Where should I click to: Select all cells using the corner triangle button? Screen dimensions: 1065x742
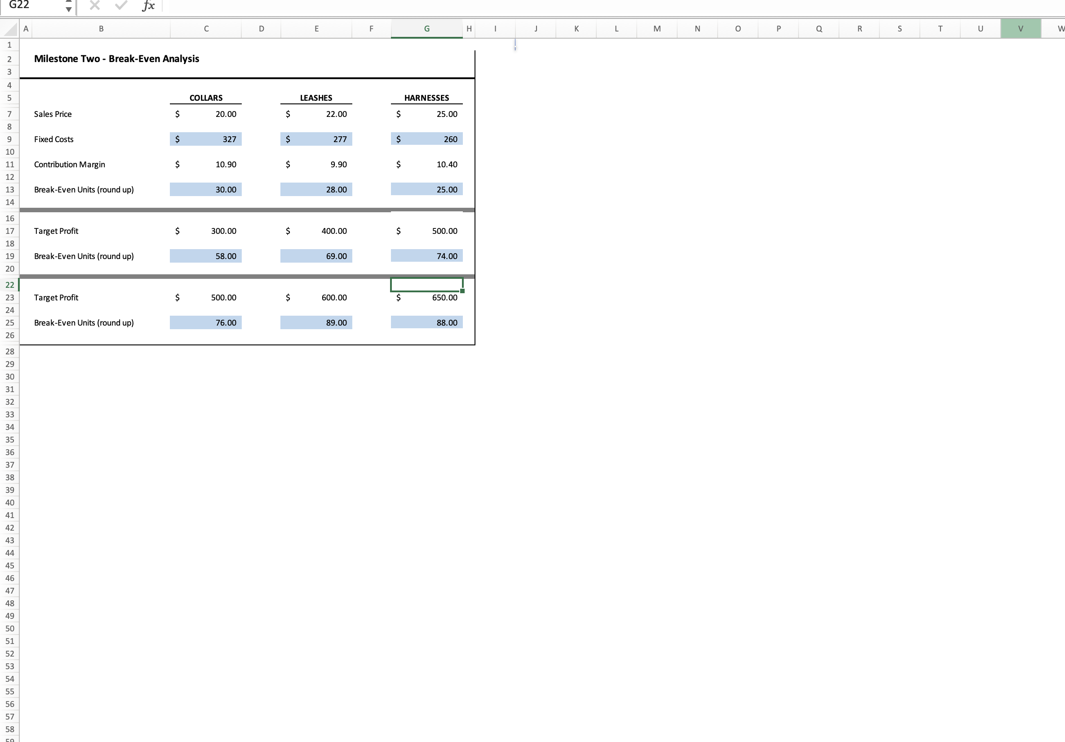[9, 28]
